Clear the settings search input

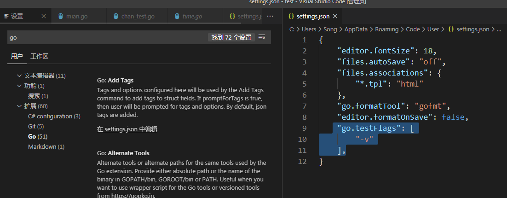262,38
